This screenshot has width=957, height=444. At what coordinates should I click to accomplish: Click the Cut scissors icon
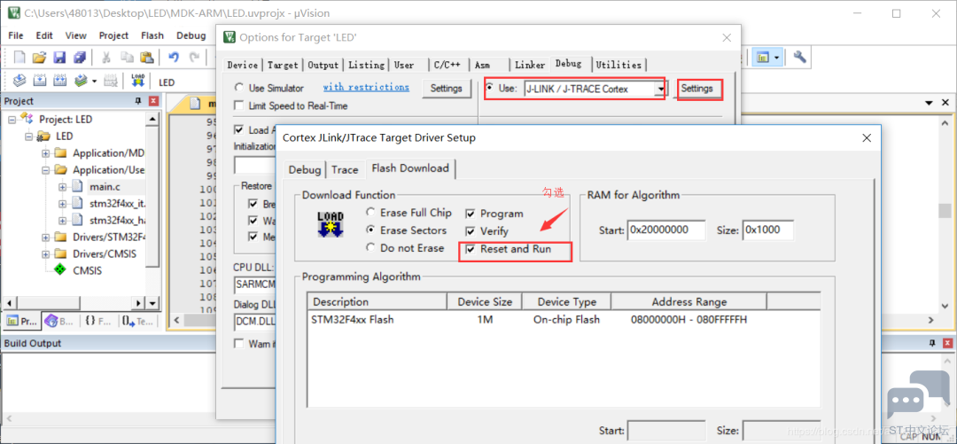click(106, 58)
